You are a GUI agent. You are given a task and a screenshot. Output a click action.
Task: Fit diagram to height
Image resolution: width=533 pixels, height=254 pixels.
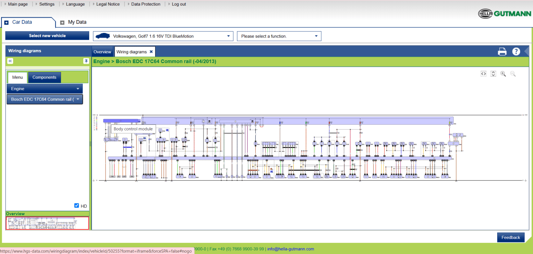[x=493, y=74]
